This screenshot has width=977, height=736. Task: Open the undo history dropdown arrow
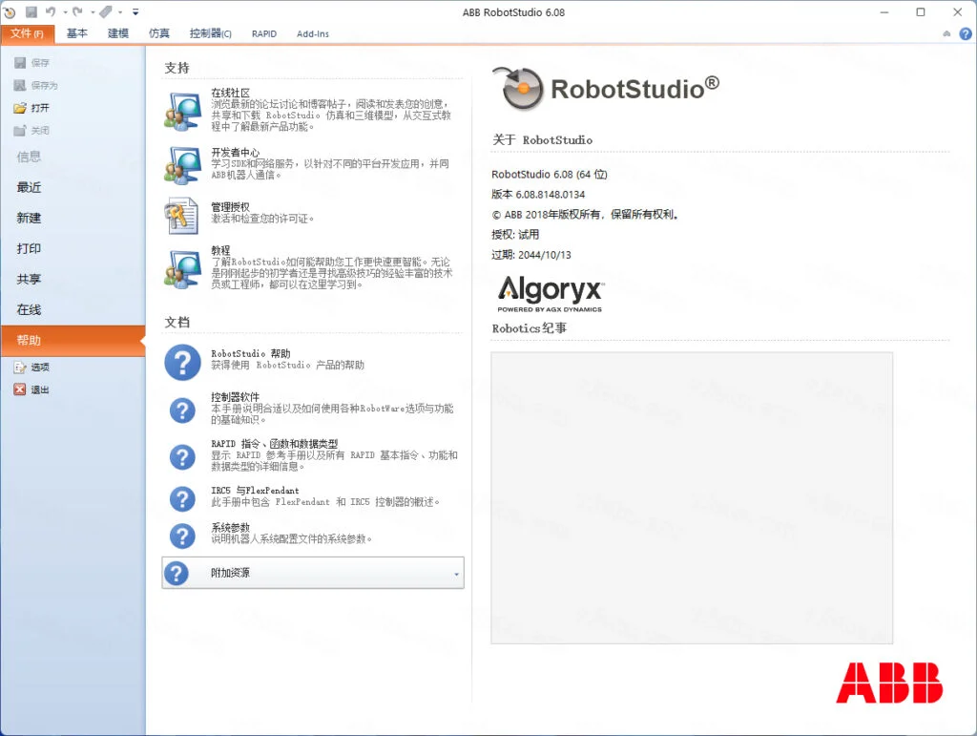coord(66,11)
